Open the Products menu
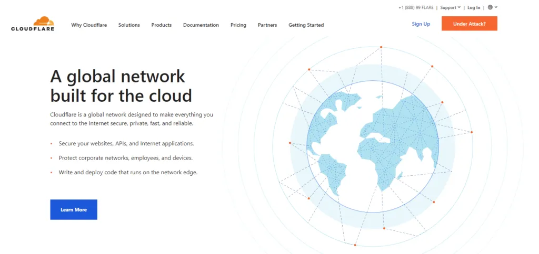Screen dimensions: 539x254 click(x=162, y=25)
